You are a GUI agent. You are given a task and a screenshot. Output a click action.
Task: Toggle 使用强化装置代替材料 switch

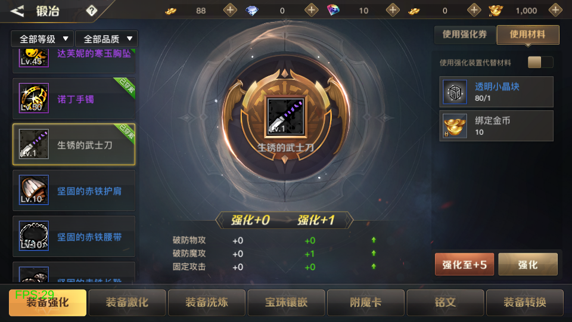[540, 62]
